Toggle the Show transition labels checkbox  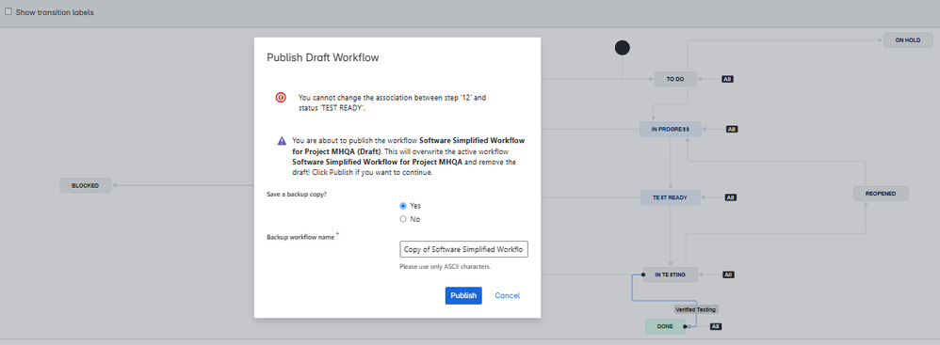[x=8, y=12]
